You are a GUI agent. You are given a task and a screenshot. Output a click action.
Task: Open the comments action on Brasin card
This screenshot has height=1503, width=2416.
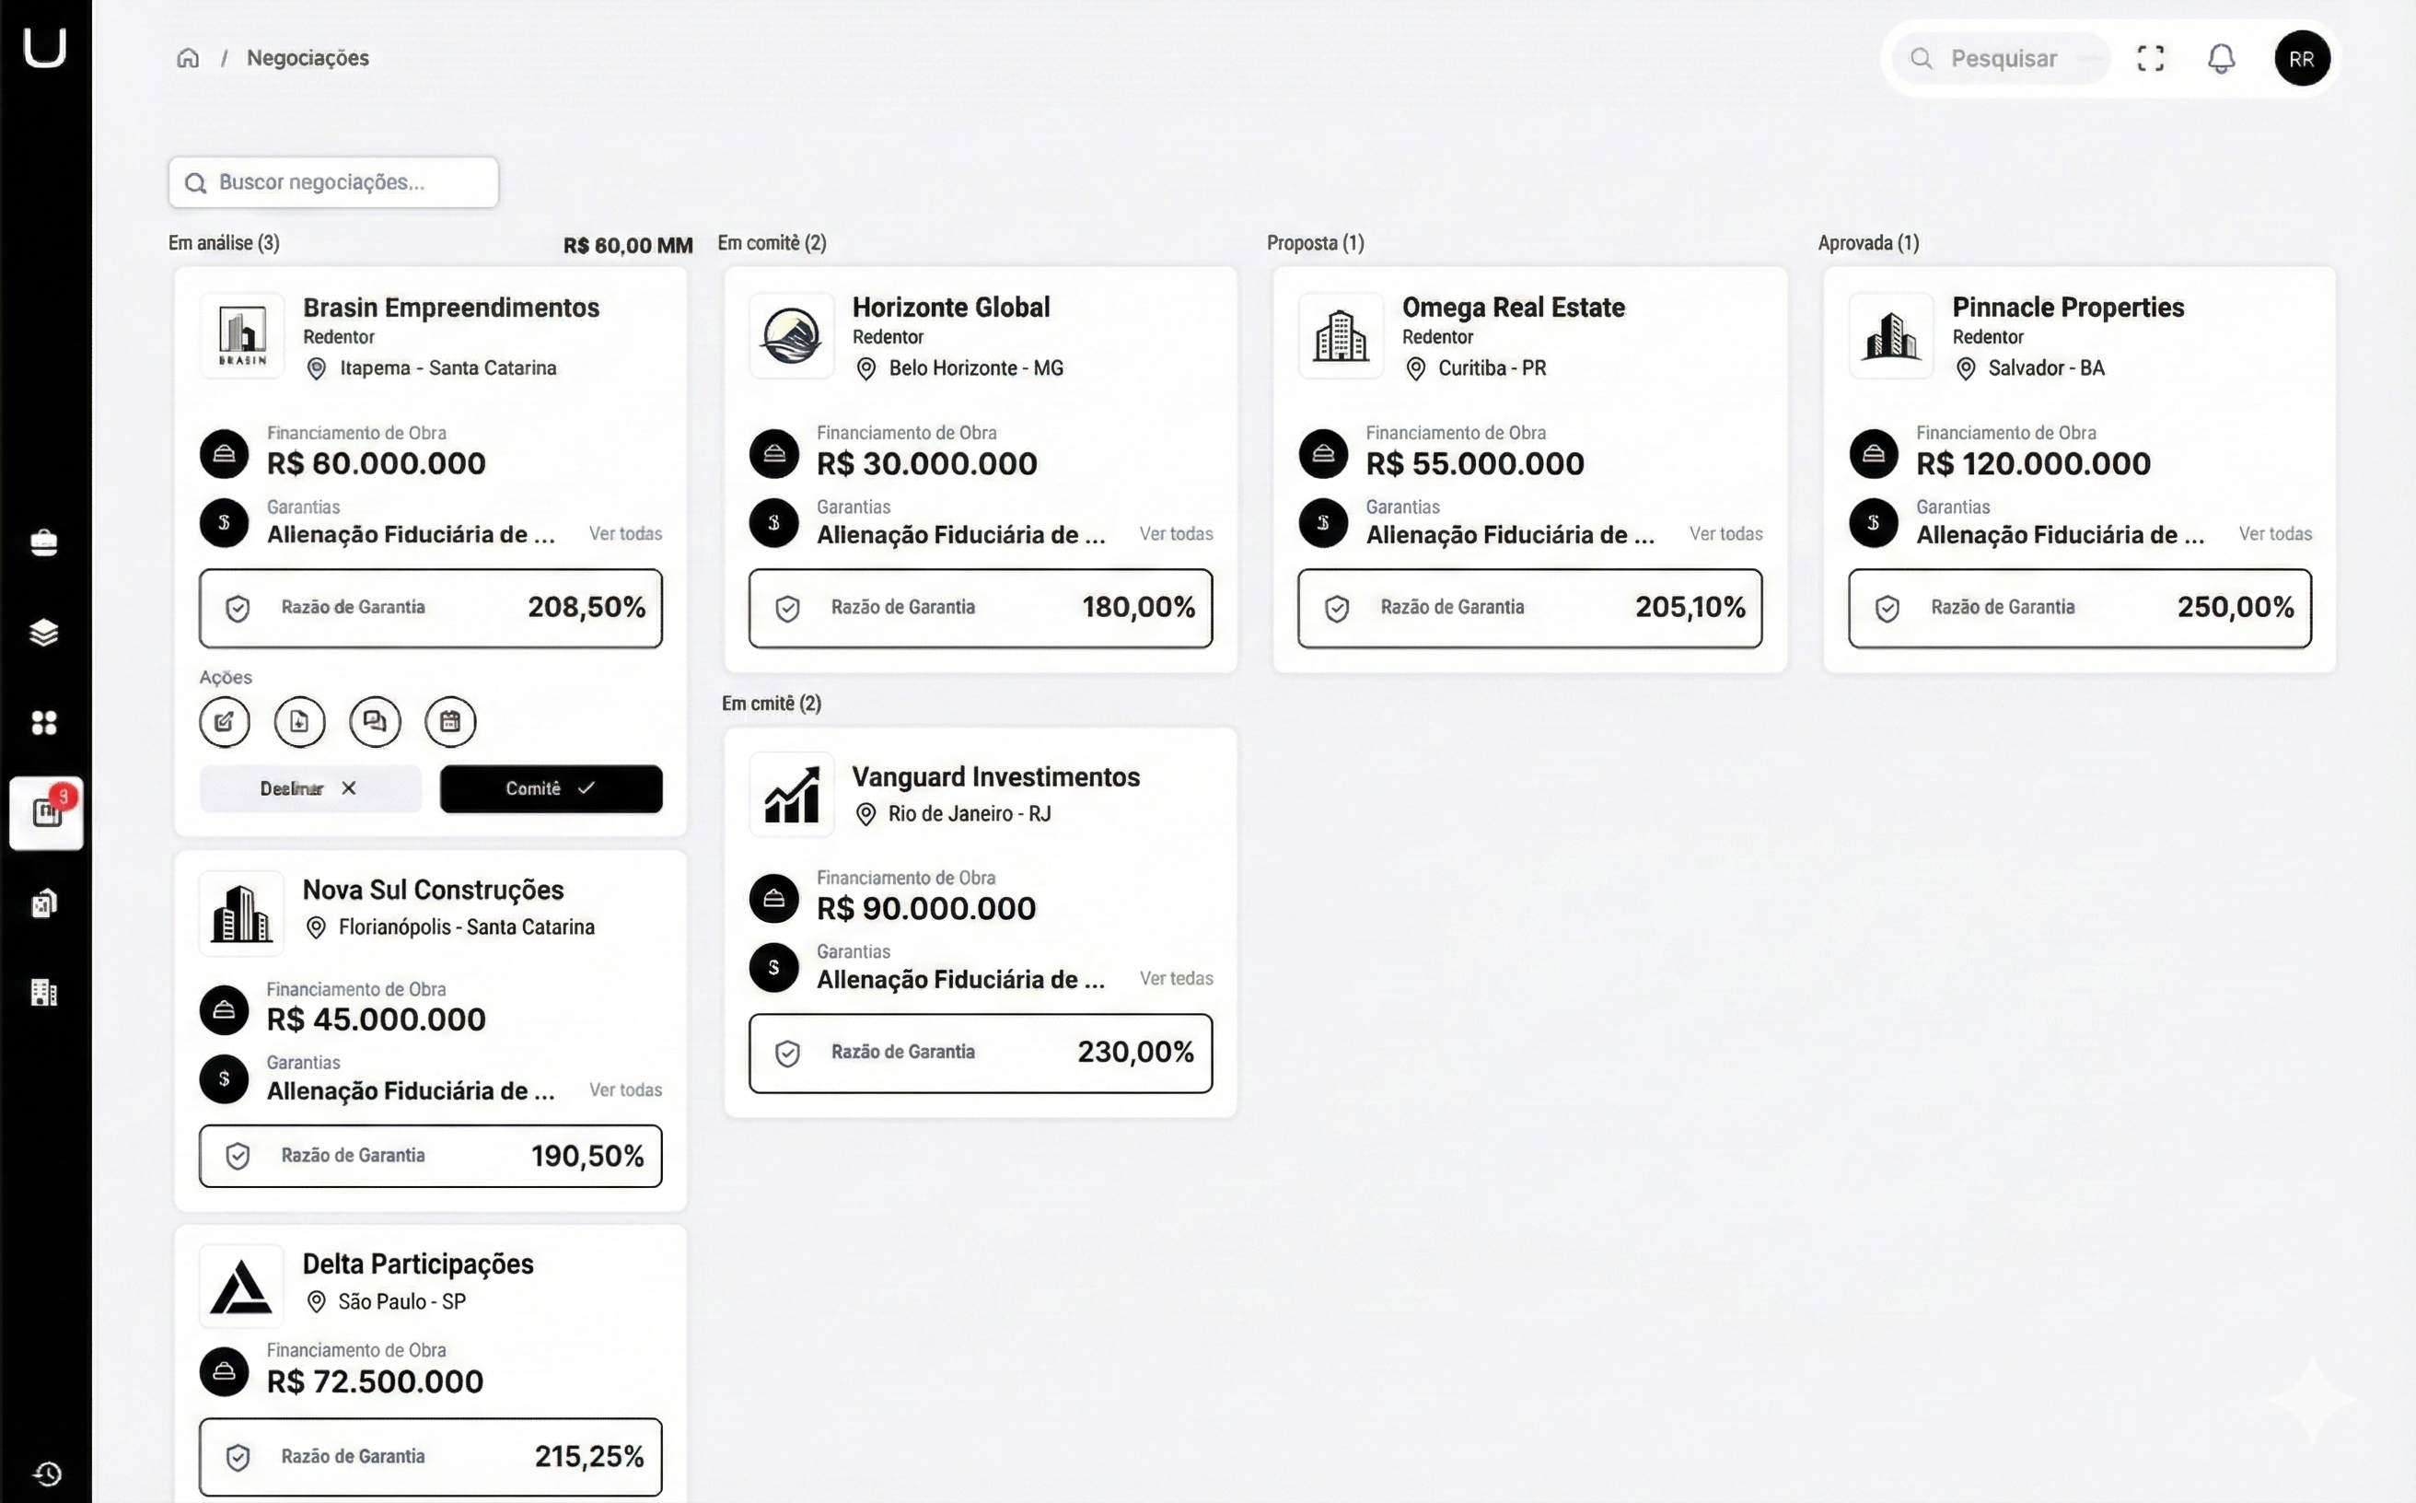click(x=375, y=722)
